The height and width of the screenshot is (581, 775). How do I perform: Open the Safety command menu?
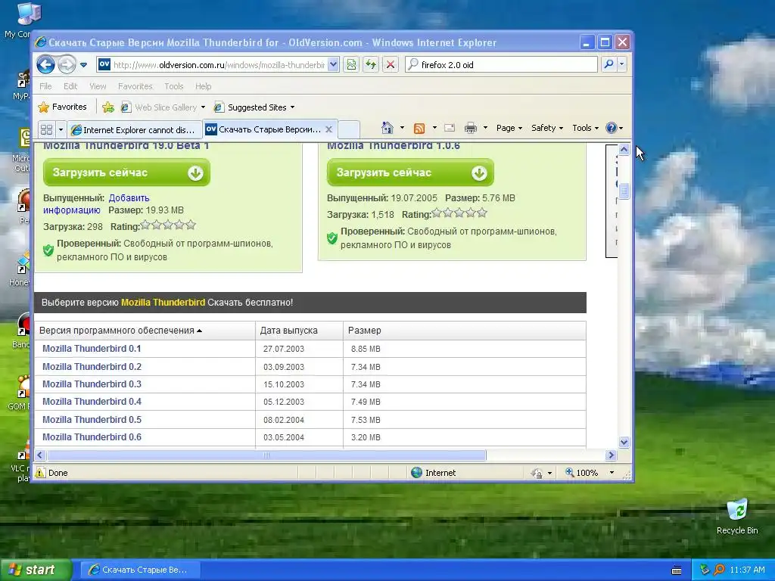547,128
